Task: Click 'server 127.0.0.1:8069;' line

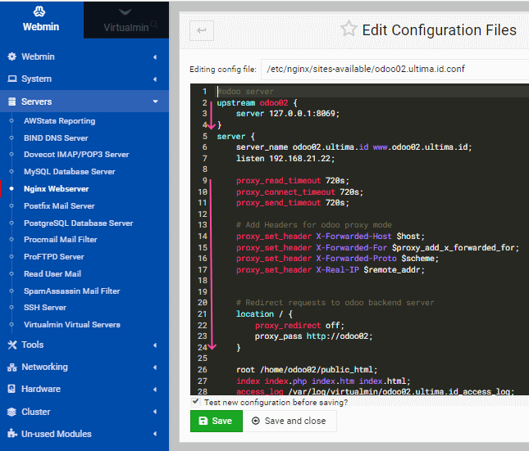Action: (287, 114)
